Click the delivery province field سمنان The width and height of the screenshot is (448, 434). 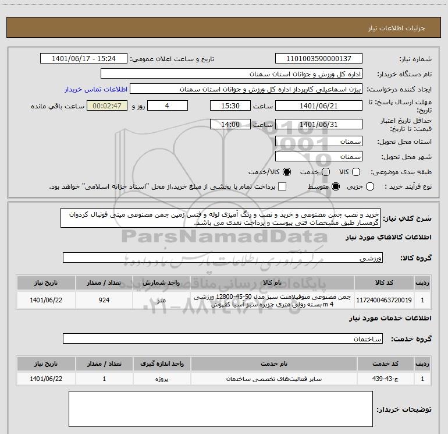point(319,142)
